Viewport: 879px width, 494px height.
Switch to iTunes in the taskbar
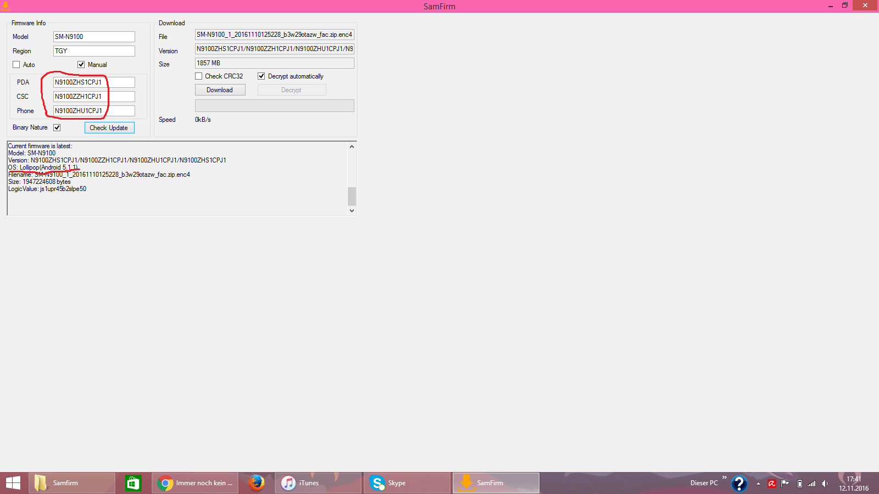[318, 483]
